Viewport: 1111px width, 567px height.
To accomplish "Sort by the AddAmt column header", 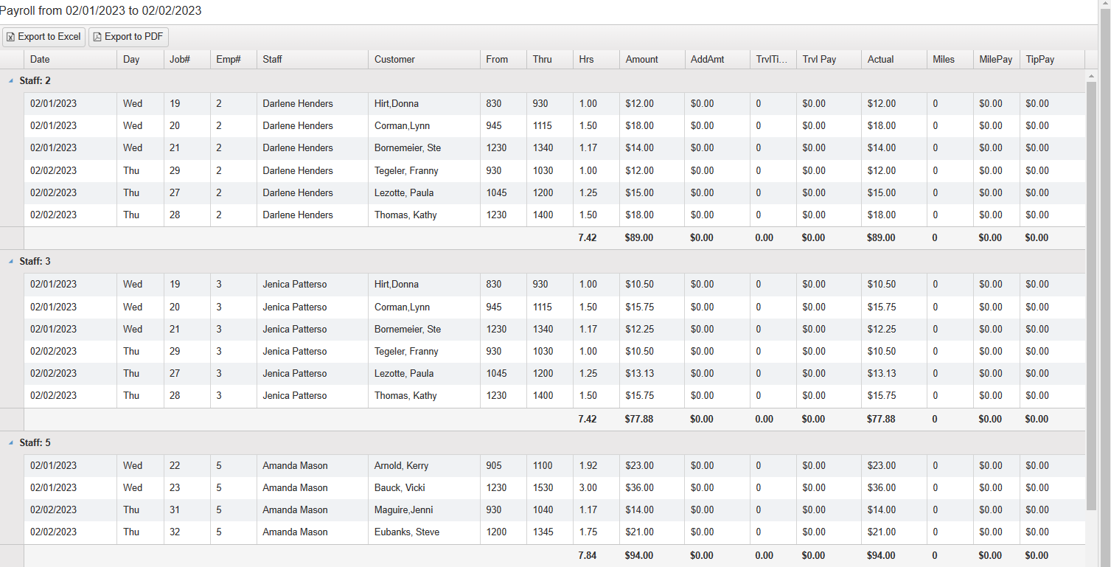I will tap(717, 60).
